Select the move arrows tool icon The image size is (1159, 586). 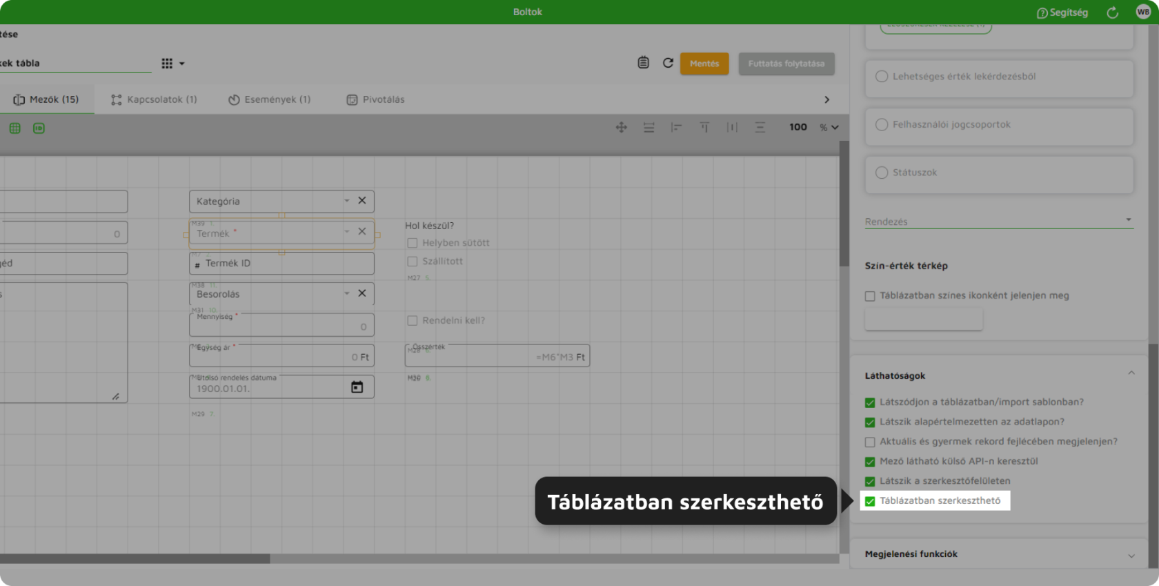tap(622, 128)
